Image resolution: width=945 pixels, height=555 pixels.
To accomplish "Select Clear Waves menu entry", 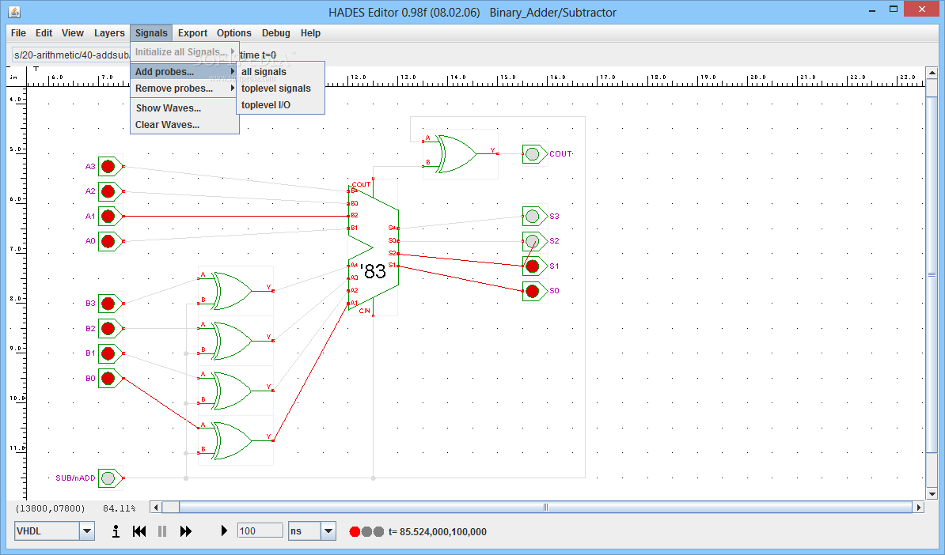I will click(x=184, y=125).
